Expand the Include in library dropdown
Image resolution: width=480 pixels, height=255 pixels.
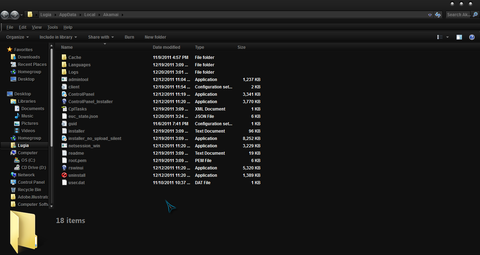pyautogui.click(x=58, y=37)
